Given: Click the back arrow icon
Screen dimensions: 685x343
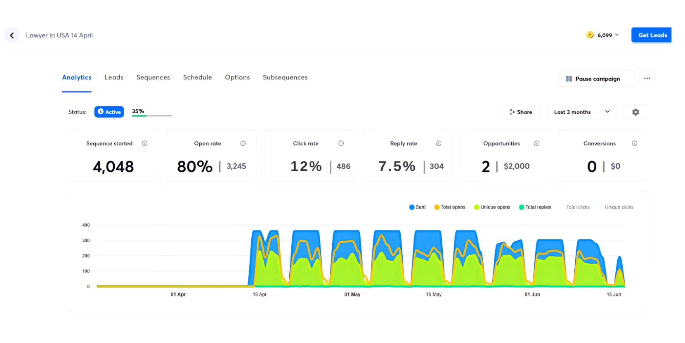Looking at the screenshot, I should (12, 35).
